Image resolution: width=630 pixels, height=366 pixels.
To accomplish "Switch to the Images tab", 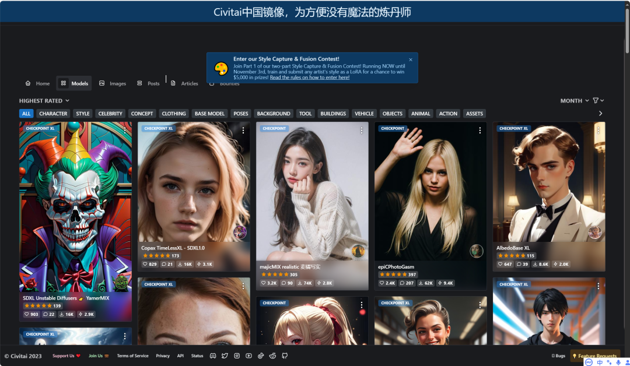I will [x=113, y=83].
